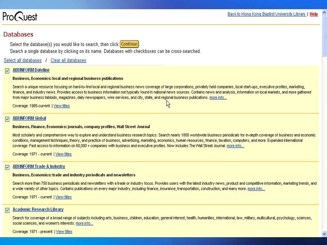Click 'Coverage: 1971 - present' text
Image resolution: width=327 pixels, height=245 pixels.
pyautogui.click(x=32, y=232)
